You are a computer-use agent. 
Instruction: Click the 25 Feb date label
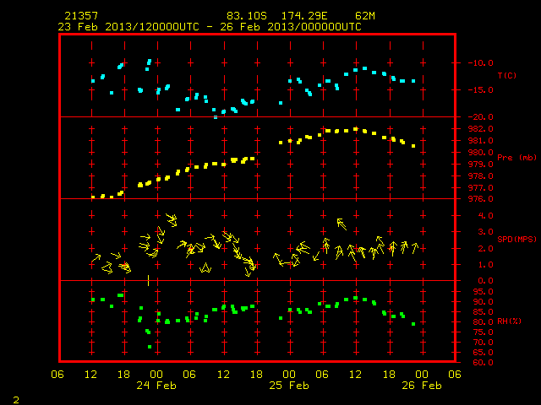[289, 385]
